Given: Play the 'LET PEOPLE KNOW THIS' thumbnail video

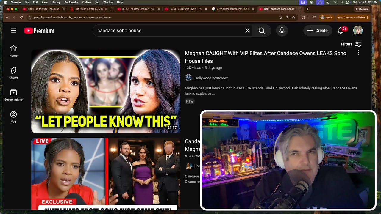Looking at the screenshot, I should [106, 91].
